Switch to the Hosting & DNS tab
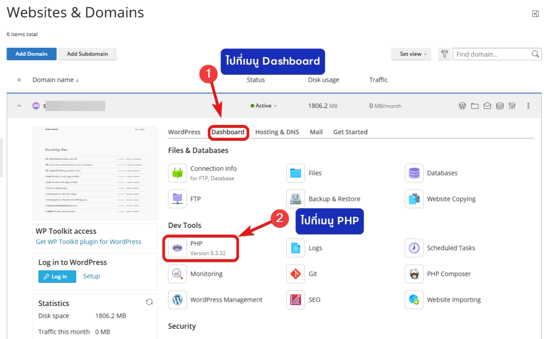This screenshot has height=339, width=544. (x=277, y=132)
